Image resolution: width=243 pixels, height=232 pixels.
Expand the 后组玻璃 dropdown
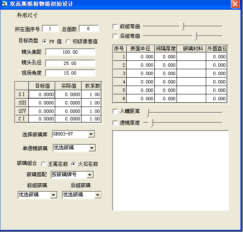pyautogui.click(x=97, y=195)
